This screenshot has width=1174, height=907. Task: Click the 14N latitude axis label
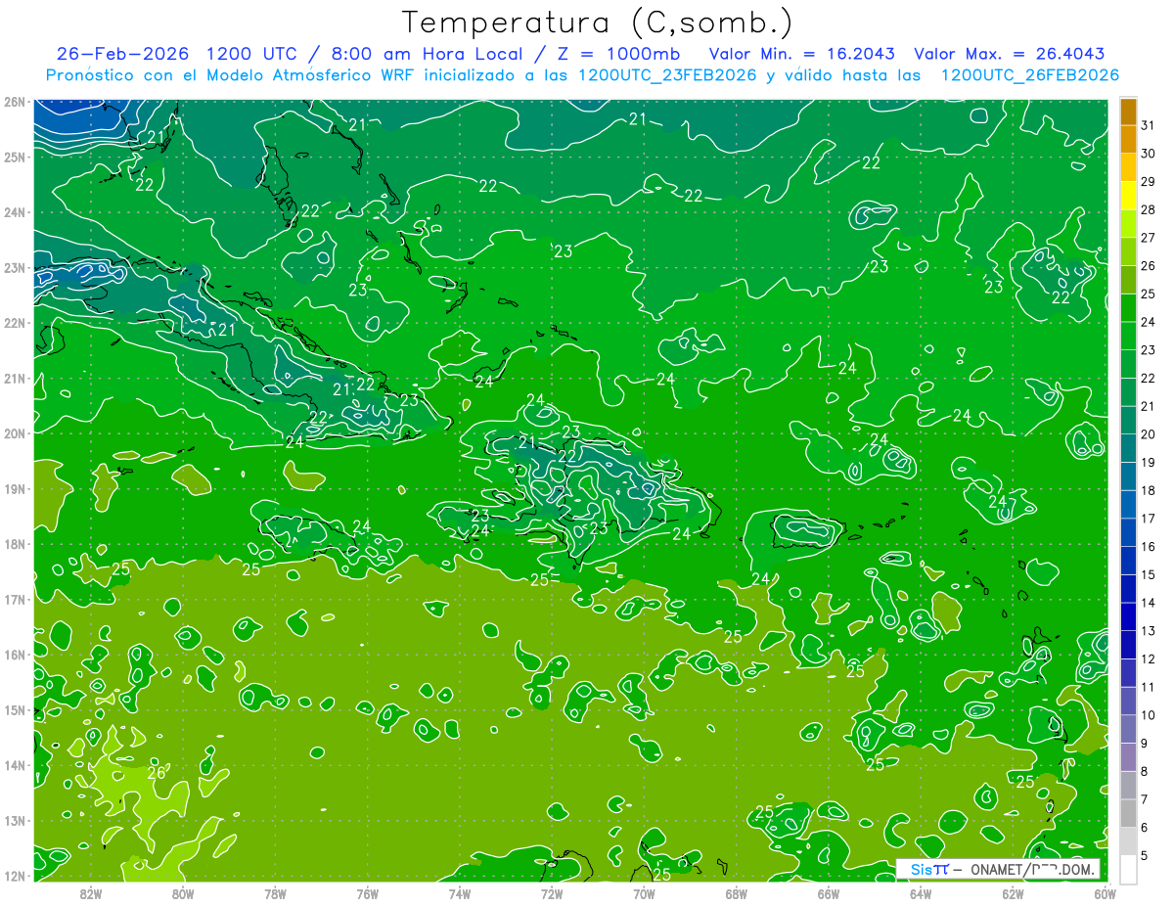pos(14,765)
